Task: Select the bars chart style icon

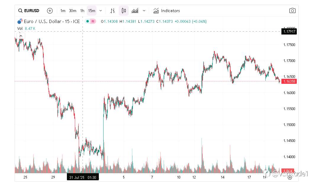Action: [113, 11]
